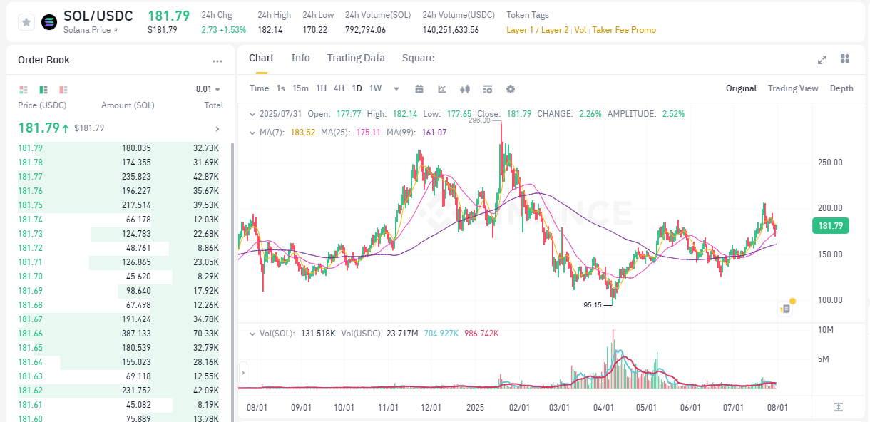Image resolution: width=870 pixels, height=422 pixels.
Task: Select the 1D interval
Action: [357, 88]
